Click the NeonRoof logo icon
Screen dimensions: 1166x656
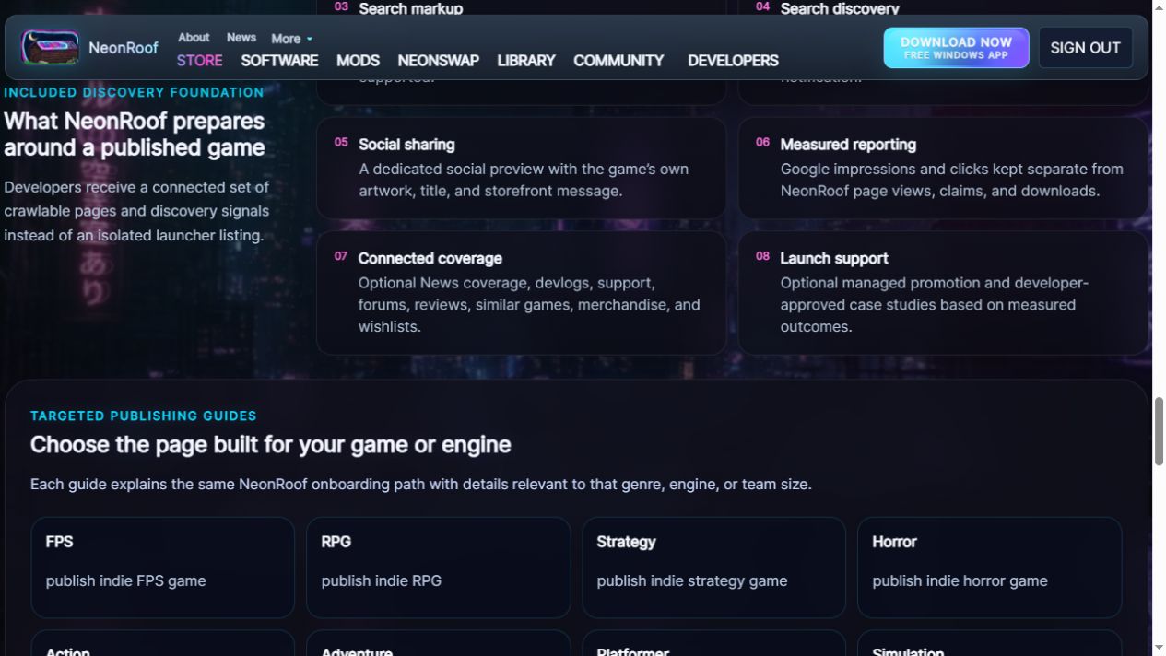[x=51, y=47]
